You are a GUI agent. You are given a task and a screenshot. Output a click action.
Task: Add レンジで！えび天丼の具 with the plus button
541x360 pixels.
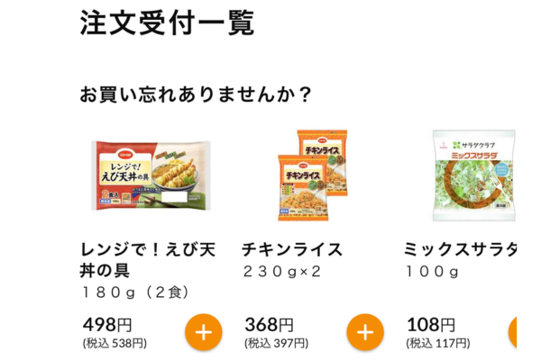204,332
